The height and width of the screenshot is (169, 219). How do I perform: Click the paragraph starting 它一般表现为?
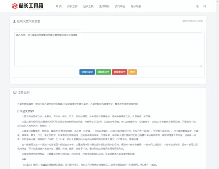107,146
